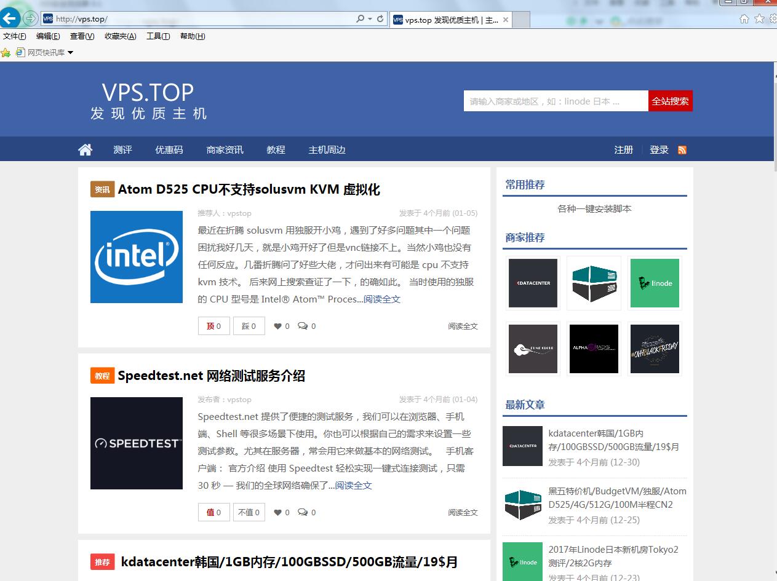Screen dimensions: 777x581
Task: Open favorites star icon at top right
Action: [759, 19]
